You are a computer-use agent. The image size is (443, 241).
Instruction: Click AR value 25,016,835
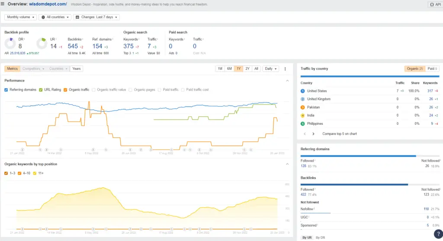(17, 53)
